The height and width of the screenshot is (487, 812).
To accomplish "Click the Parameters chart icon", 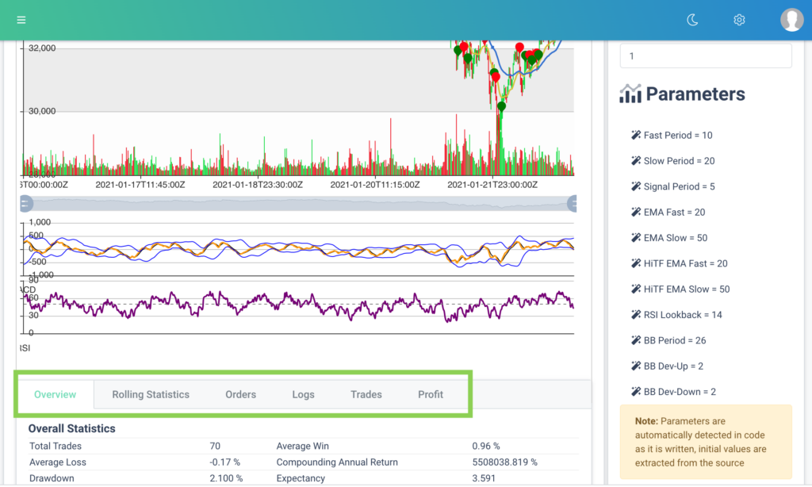I will point(630,94).
